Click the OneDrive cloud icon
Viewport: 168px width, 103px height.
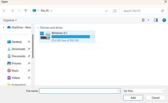[9, 27]
